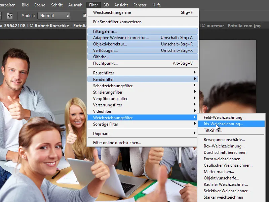Viewport: 269px width, 202px height.
Task: Select Gaußscher Weichzeichner...
Action: point(231,165)
